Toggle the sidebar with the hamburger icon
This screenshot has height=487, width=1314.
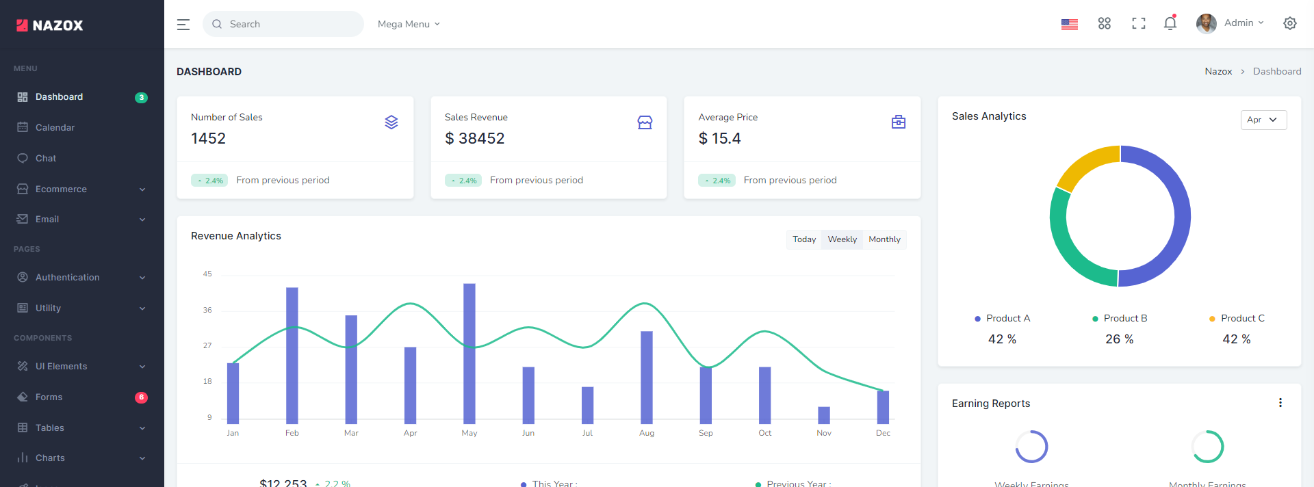[x=183, y=25]
